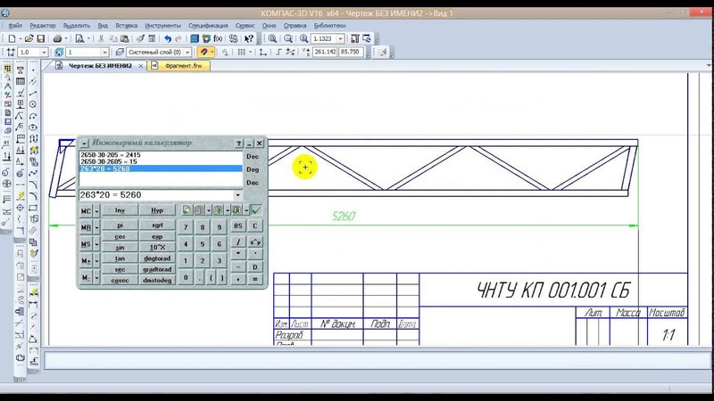Image resolution: width=714 pixels, height=401 pixels.
Task: Select the Circle tool
Action: tap(33, 104)
